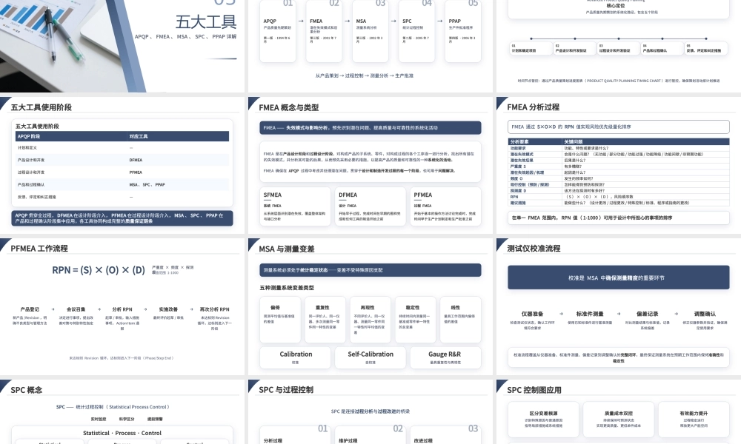Click the '严重度 S' row in FMEA analysis table
The image size is (741, 444).
coord(619,166)
